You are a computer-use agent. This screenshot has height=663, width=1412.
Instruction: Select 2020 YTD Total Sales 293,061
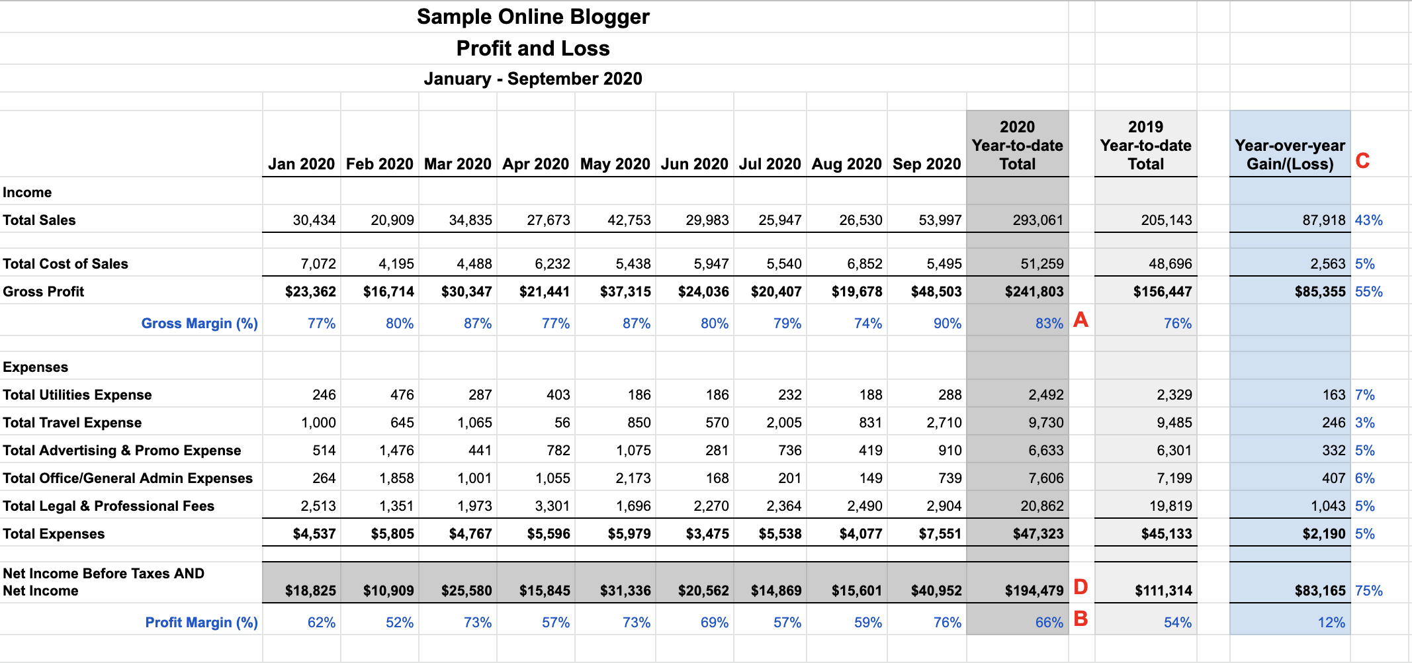click(1038, 220)
